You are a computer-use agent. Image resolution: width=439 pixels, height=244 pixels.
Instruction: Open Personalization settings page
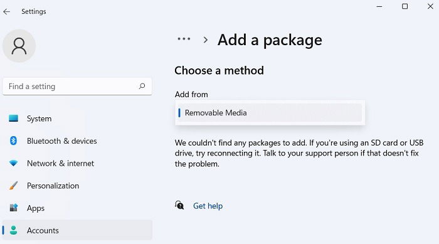pos(53,186)
